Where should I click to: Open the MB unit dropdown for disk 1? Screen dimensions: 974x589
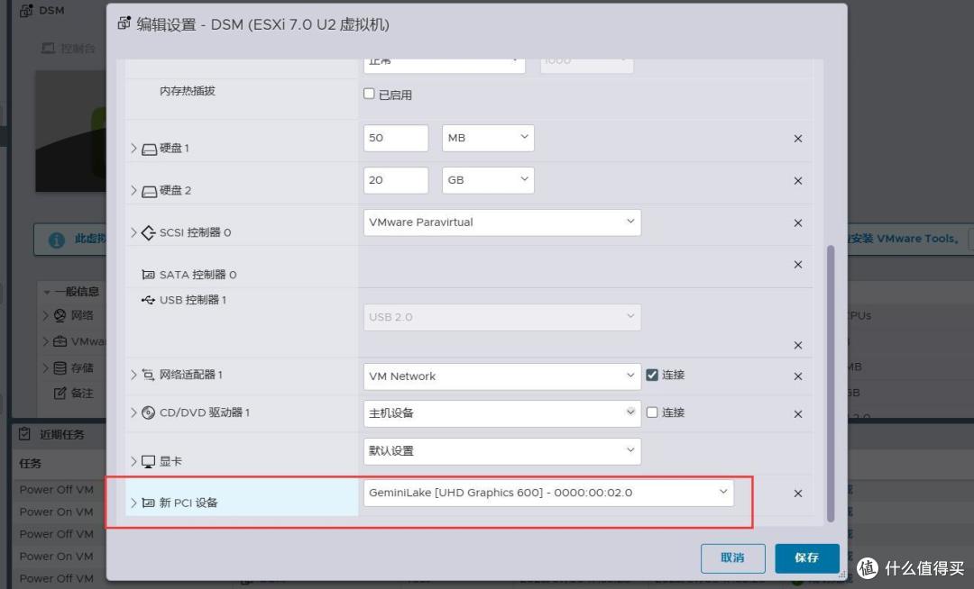[488, 138]
